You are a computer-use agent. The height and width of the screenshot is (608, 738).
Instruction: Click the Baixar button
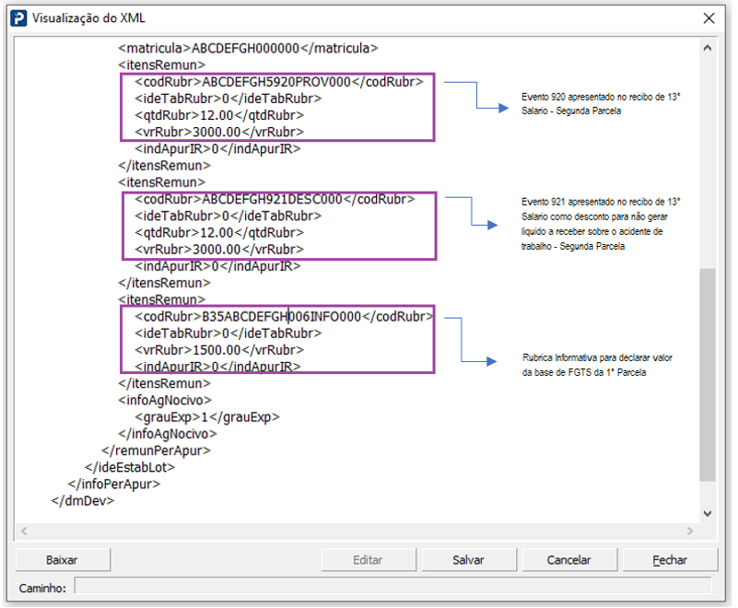coord(63,559)
